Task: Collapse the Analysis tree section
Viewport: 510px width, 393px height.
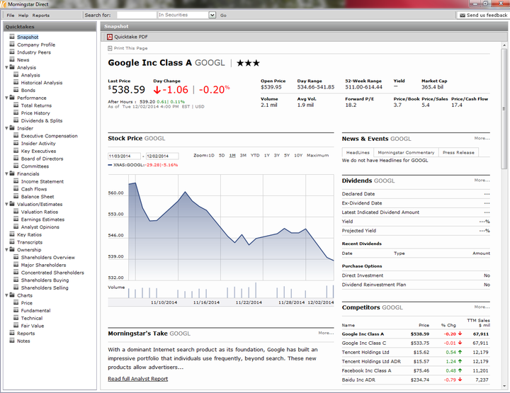Action: point(6,67)
